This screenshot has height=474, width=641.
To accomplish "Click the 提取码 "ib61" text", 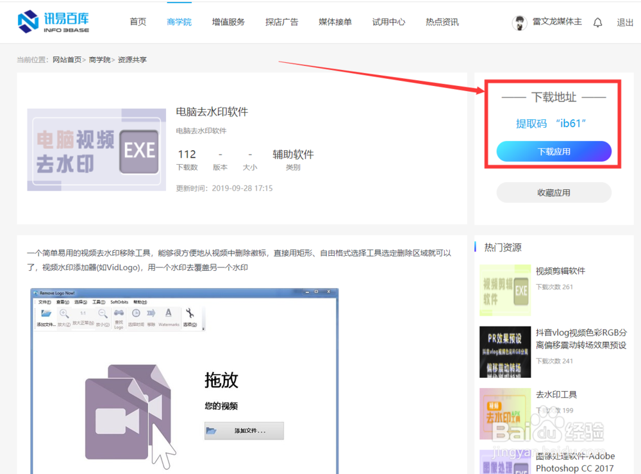I will (x=551, y=123).
